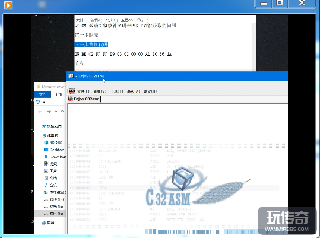Open the 高级(A) menu in C32asm
Viewport: 320px width, 238px height.
[x=133, y=91]
